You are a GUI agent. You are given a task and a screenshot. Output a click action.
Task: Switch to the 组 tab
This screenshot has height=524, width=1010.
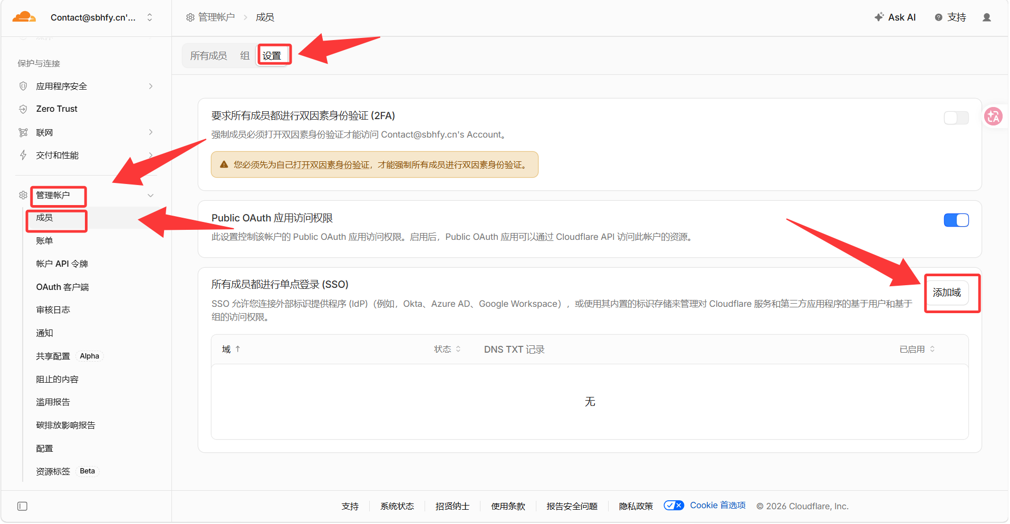click(x=245, y=56)
